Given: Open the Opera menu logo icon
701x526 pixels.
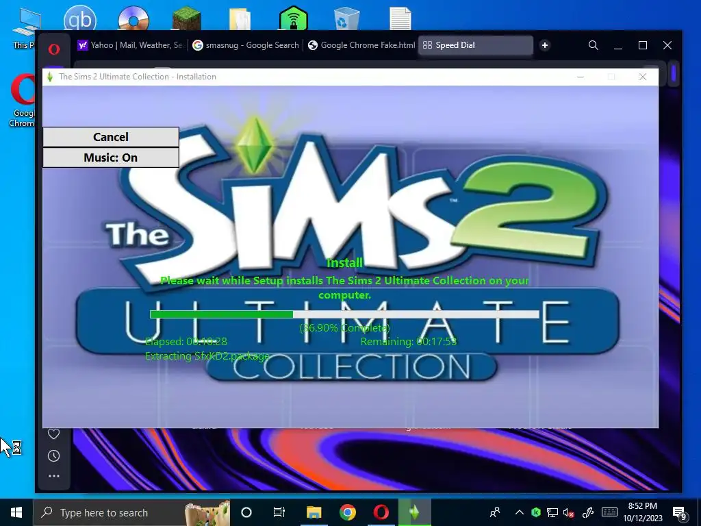Looking at the screenshot, I should click(x=54, y=49).
